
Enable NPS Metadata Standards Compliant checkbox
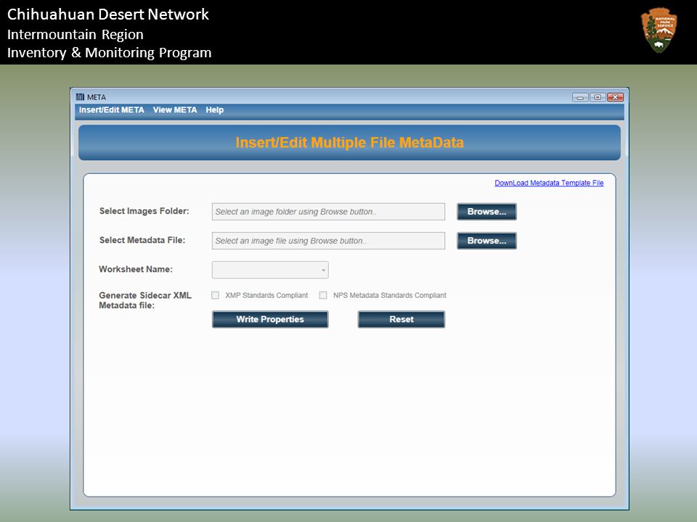323,295
